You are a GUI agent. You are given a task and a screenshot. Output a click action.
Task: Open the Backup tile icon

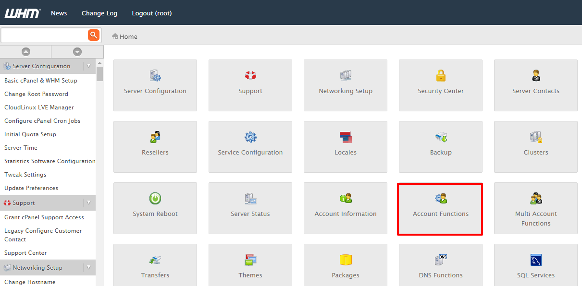[x=441, y=137]
